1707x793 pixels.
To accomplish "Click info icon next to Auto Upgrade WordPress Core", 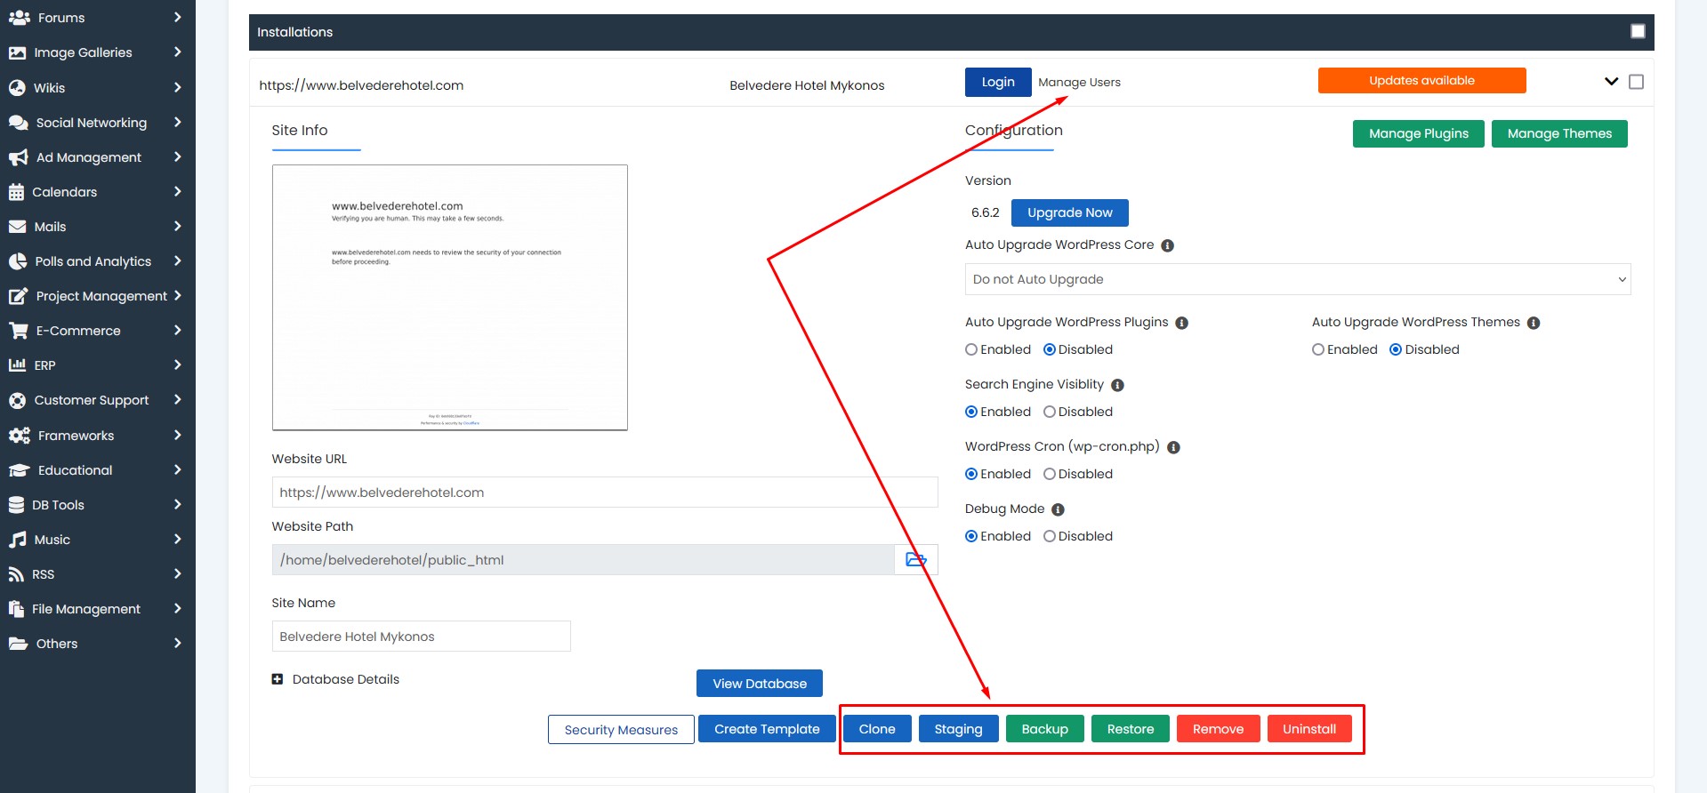I will [1167, 246].
